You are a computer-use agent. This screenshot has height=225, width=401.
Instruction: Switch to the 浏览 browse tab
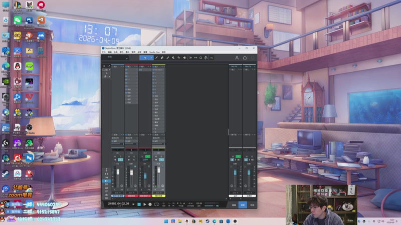coord(252,205)
